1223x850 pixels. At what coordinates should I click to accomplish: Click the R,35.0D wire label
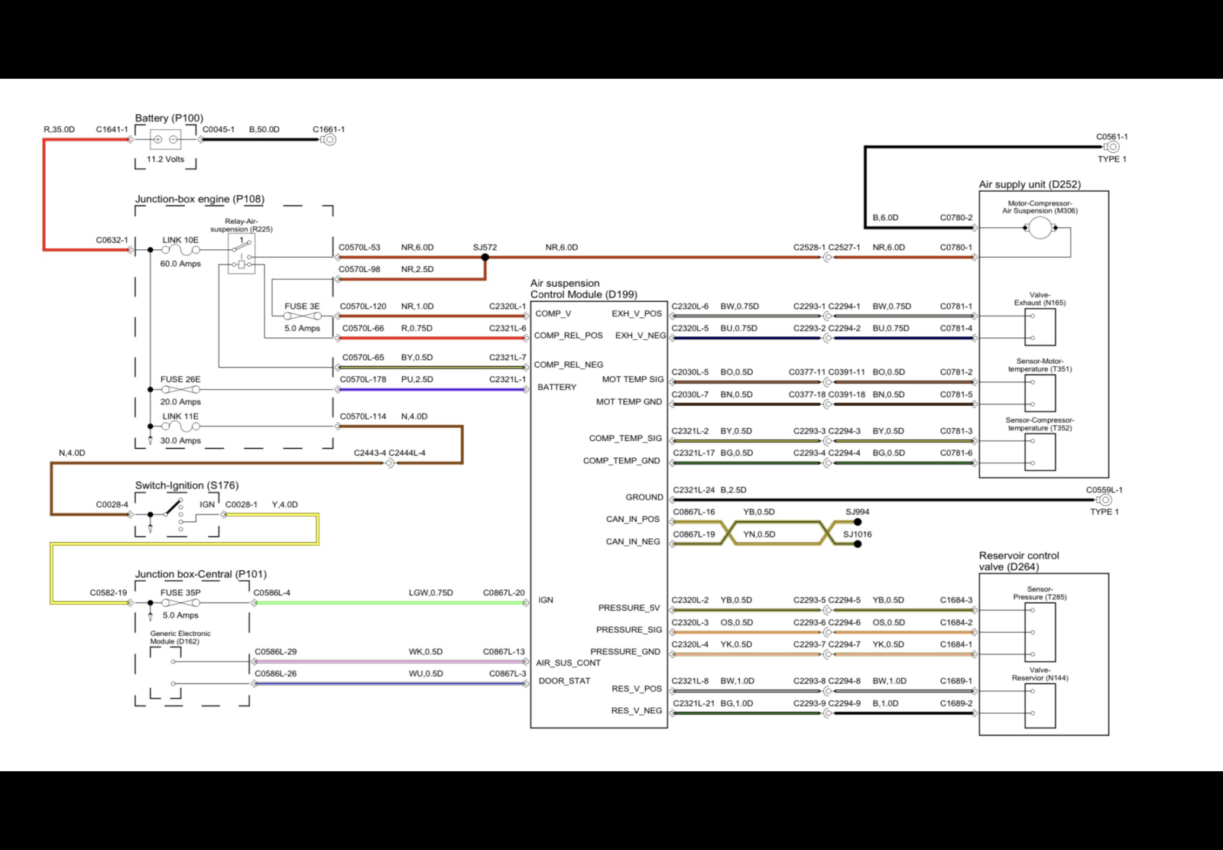point(59,129)
